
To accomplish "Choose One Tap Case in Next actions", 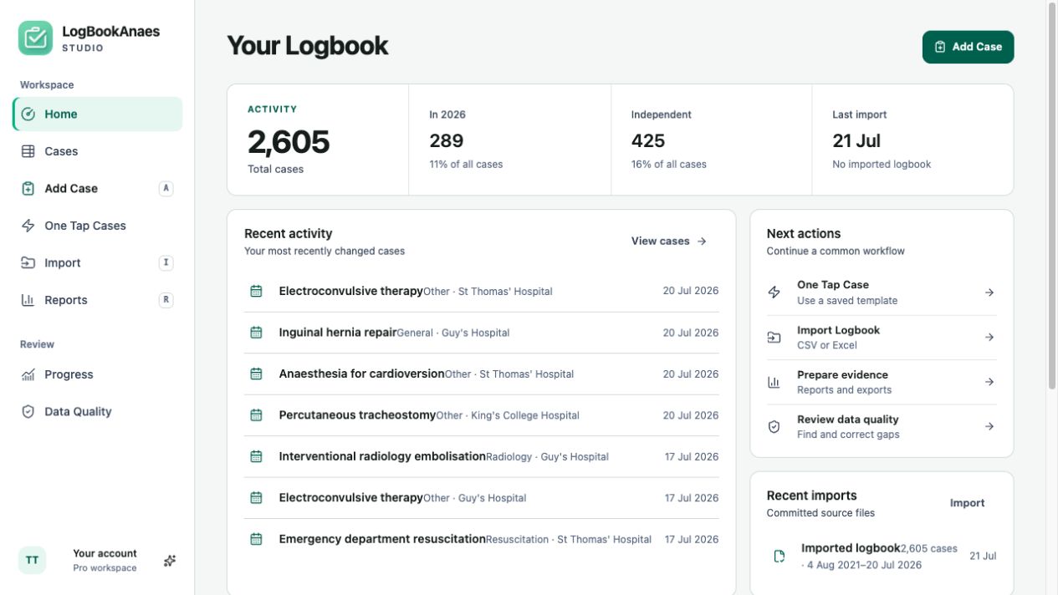I will [882, 292].
